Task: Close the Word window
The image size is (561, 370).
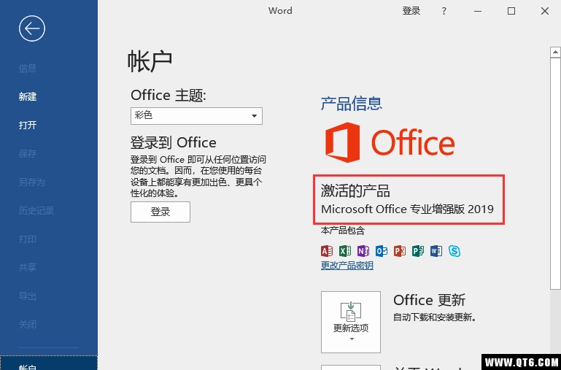Action: click(x=545, y=11)
